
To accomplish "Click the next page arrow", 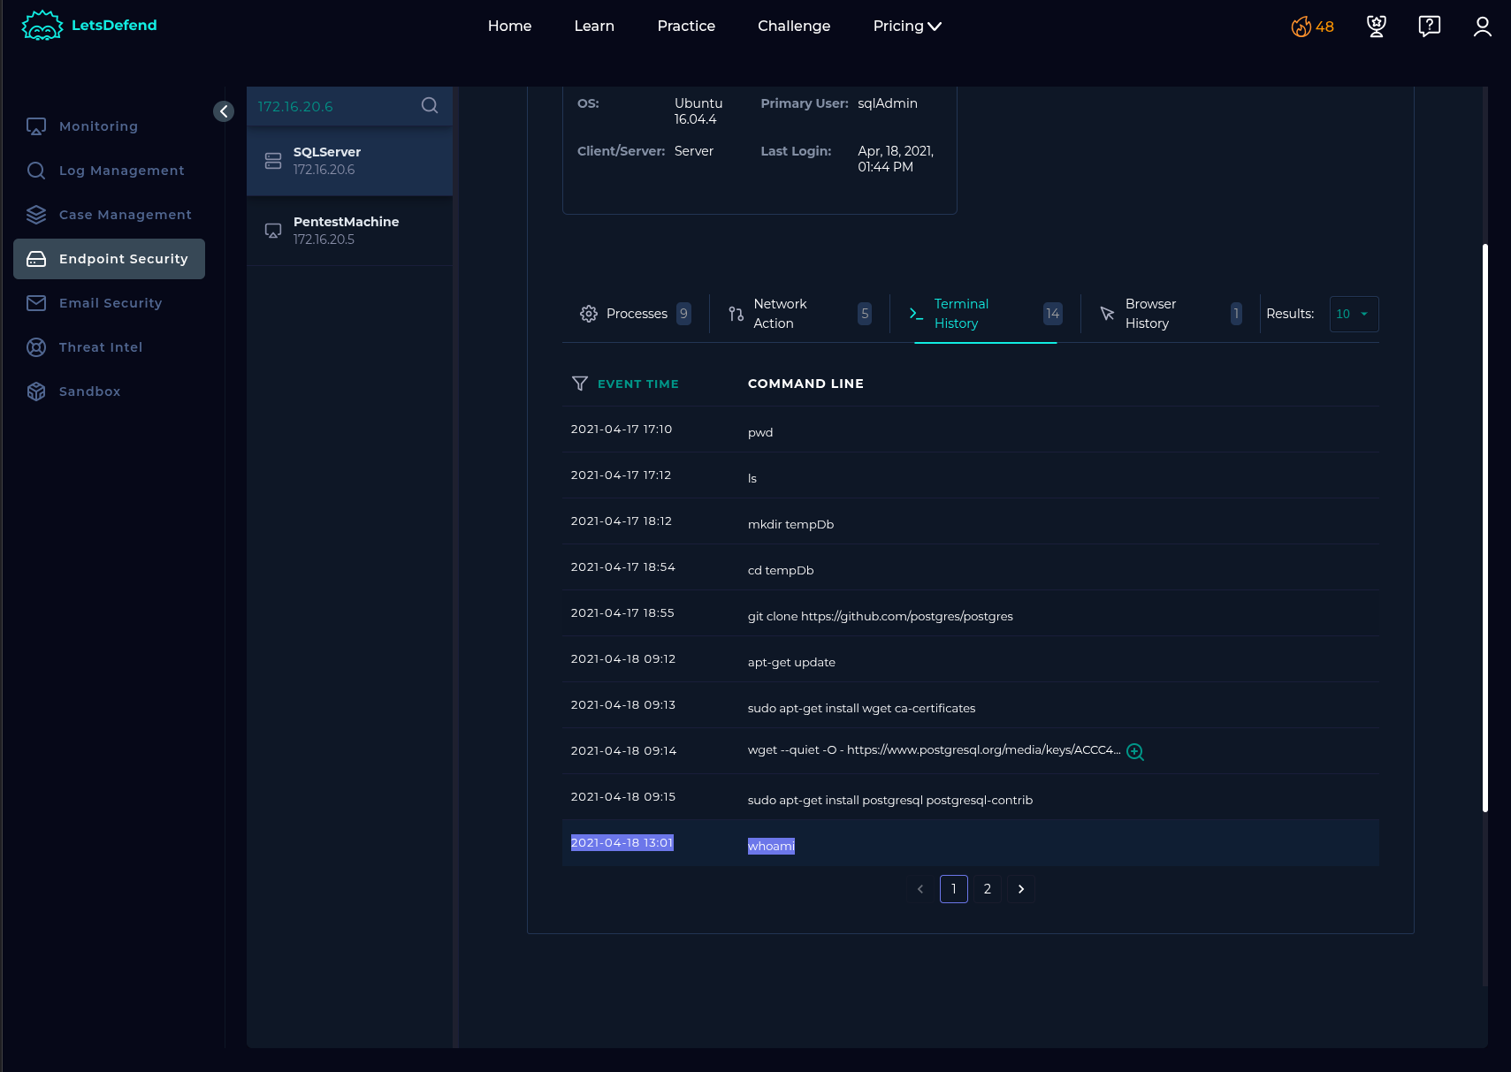I will [x=1021, y=889].
